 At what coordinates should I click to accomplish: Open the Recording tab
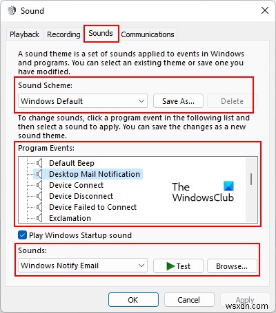[x=63, y=34]
